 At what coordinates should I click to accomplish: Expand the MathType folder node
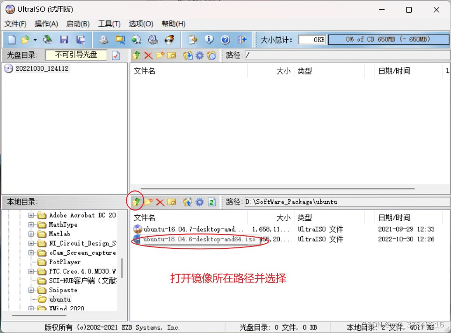pyautogui.click(x=31, y=224)
